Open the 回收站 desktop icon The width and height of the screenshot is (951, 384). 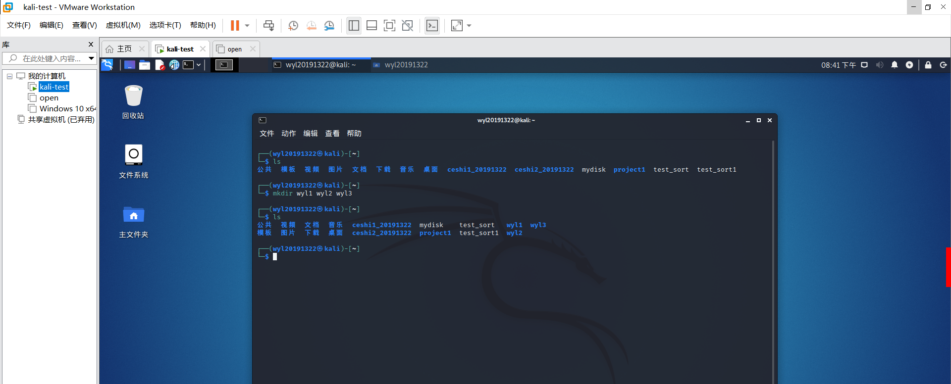tap(133, 102)
